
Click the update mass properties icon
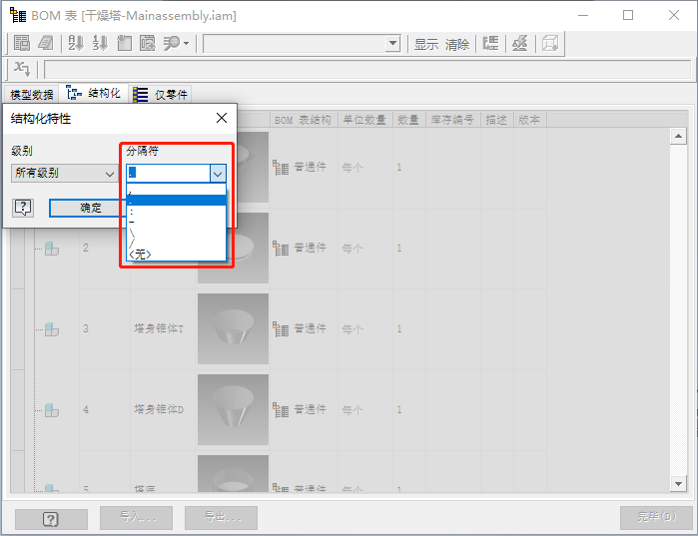coord(520,44)
